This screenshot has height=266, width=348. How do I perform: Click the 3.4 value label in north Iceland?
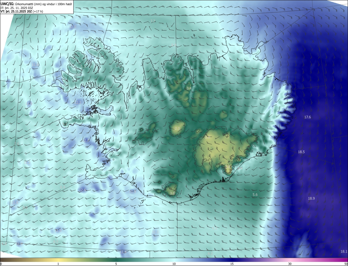(x=189, y=88)
